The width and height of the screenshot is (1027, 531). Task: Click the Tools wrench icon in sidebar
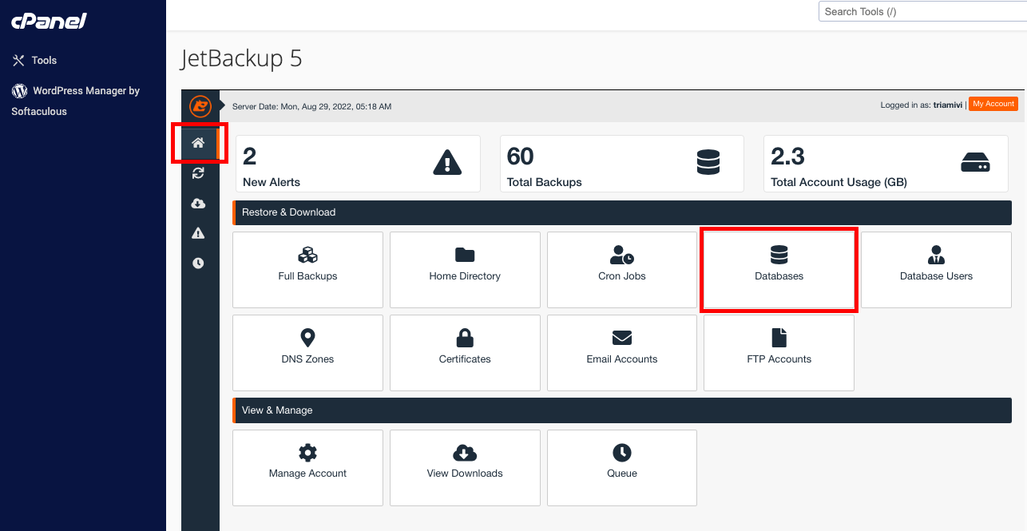point(18,61)
